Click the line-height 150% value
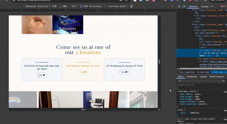This screenshot has height=124, width=227. pyautogui.click(x=197, y=99)
